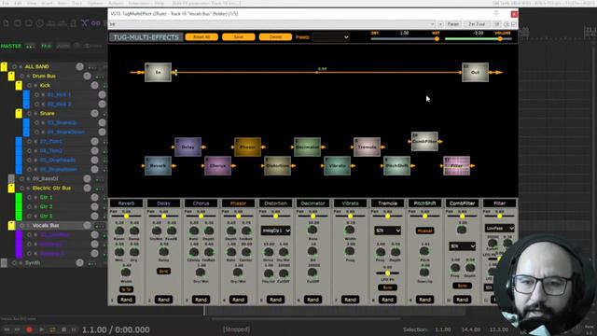Image resolution: width=597 pixels, height=336 pixels.
Task: Open the Chorus panel header
Action: tap(201, 203)
